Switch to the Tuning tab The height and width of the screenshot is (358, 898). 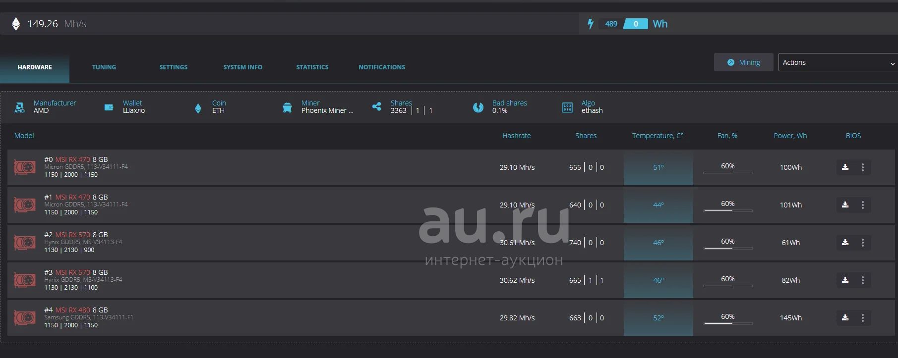coord(104,67)
